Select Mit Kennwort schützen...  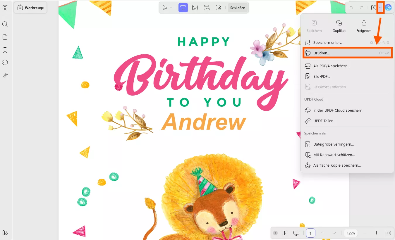coord(347,155)
